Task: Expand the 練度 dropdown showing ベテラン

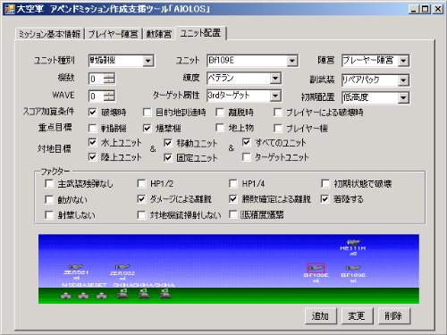Action: tap(275, 79)
